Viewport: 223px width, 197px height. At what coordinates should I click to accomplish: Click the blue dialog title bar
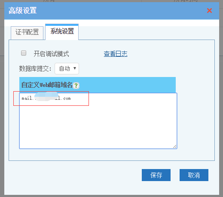point(112,11)
